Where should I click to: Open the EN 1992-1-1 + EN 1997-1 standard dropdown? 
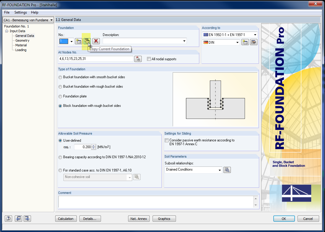tap(255, 34)
